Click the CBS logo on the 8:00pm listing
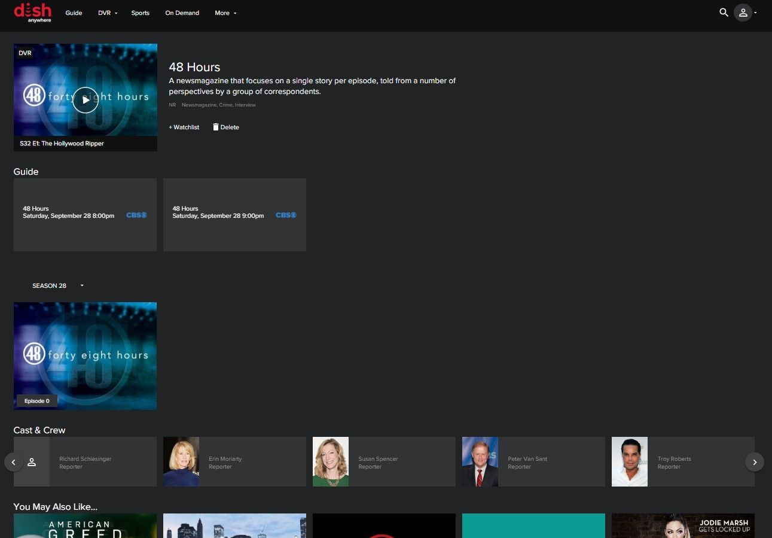 [136, 215]
